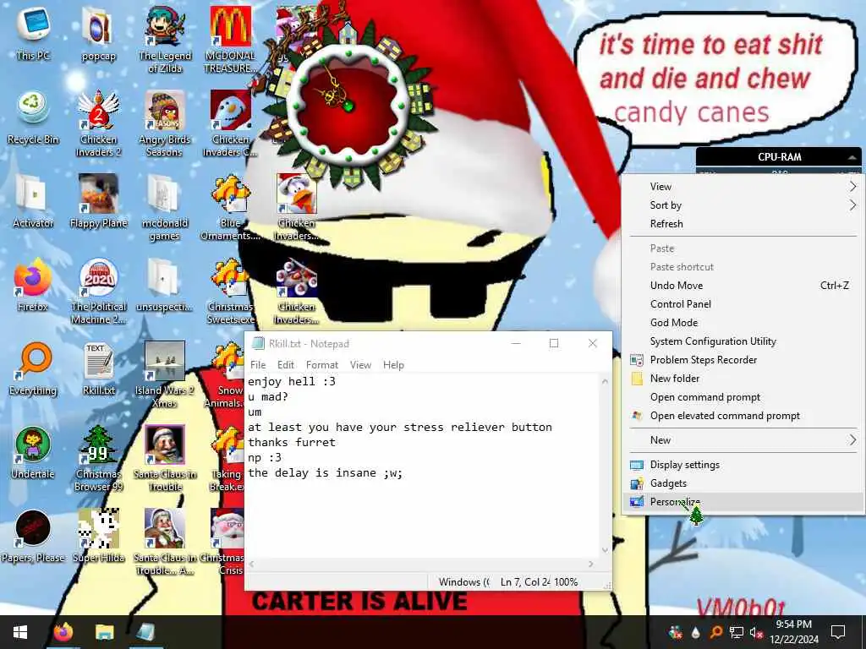Image resolution: width=866 pixels, height=649 pixels.
Task: Select the Christmas Browser 99 icon
Action: click(x=98, y=458)
